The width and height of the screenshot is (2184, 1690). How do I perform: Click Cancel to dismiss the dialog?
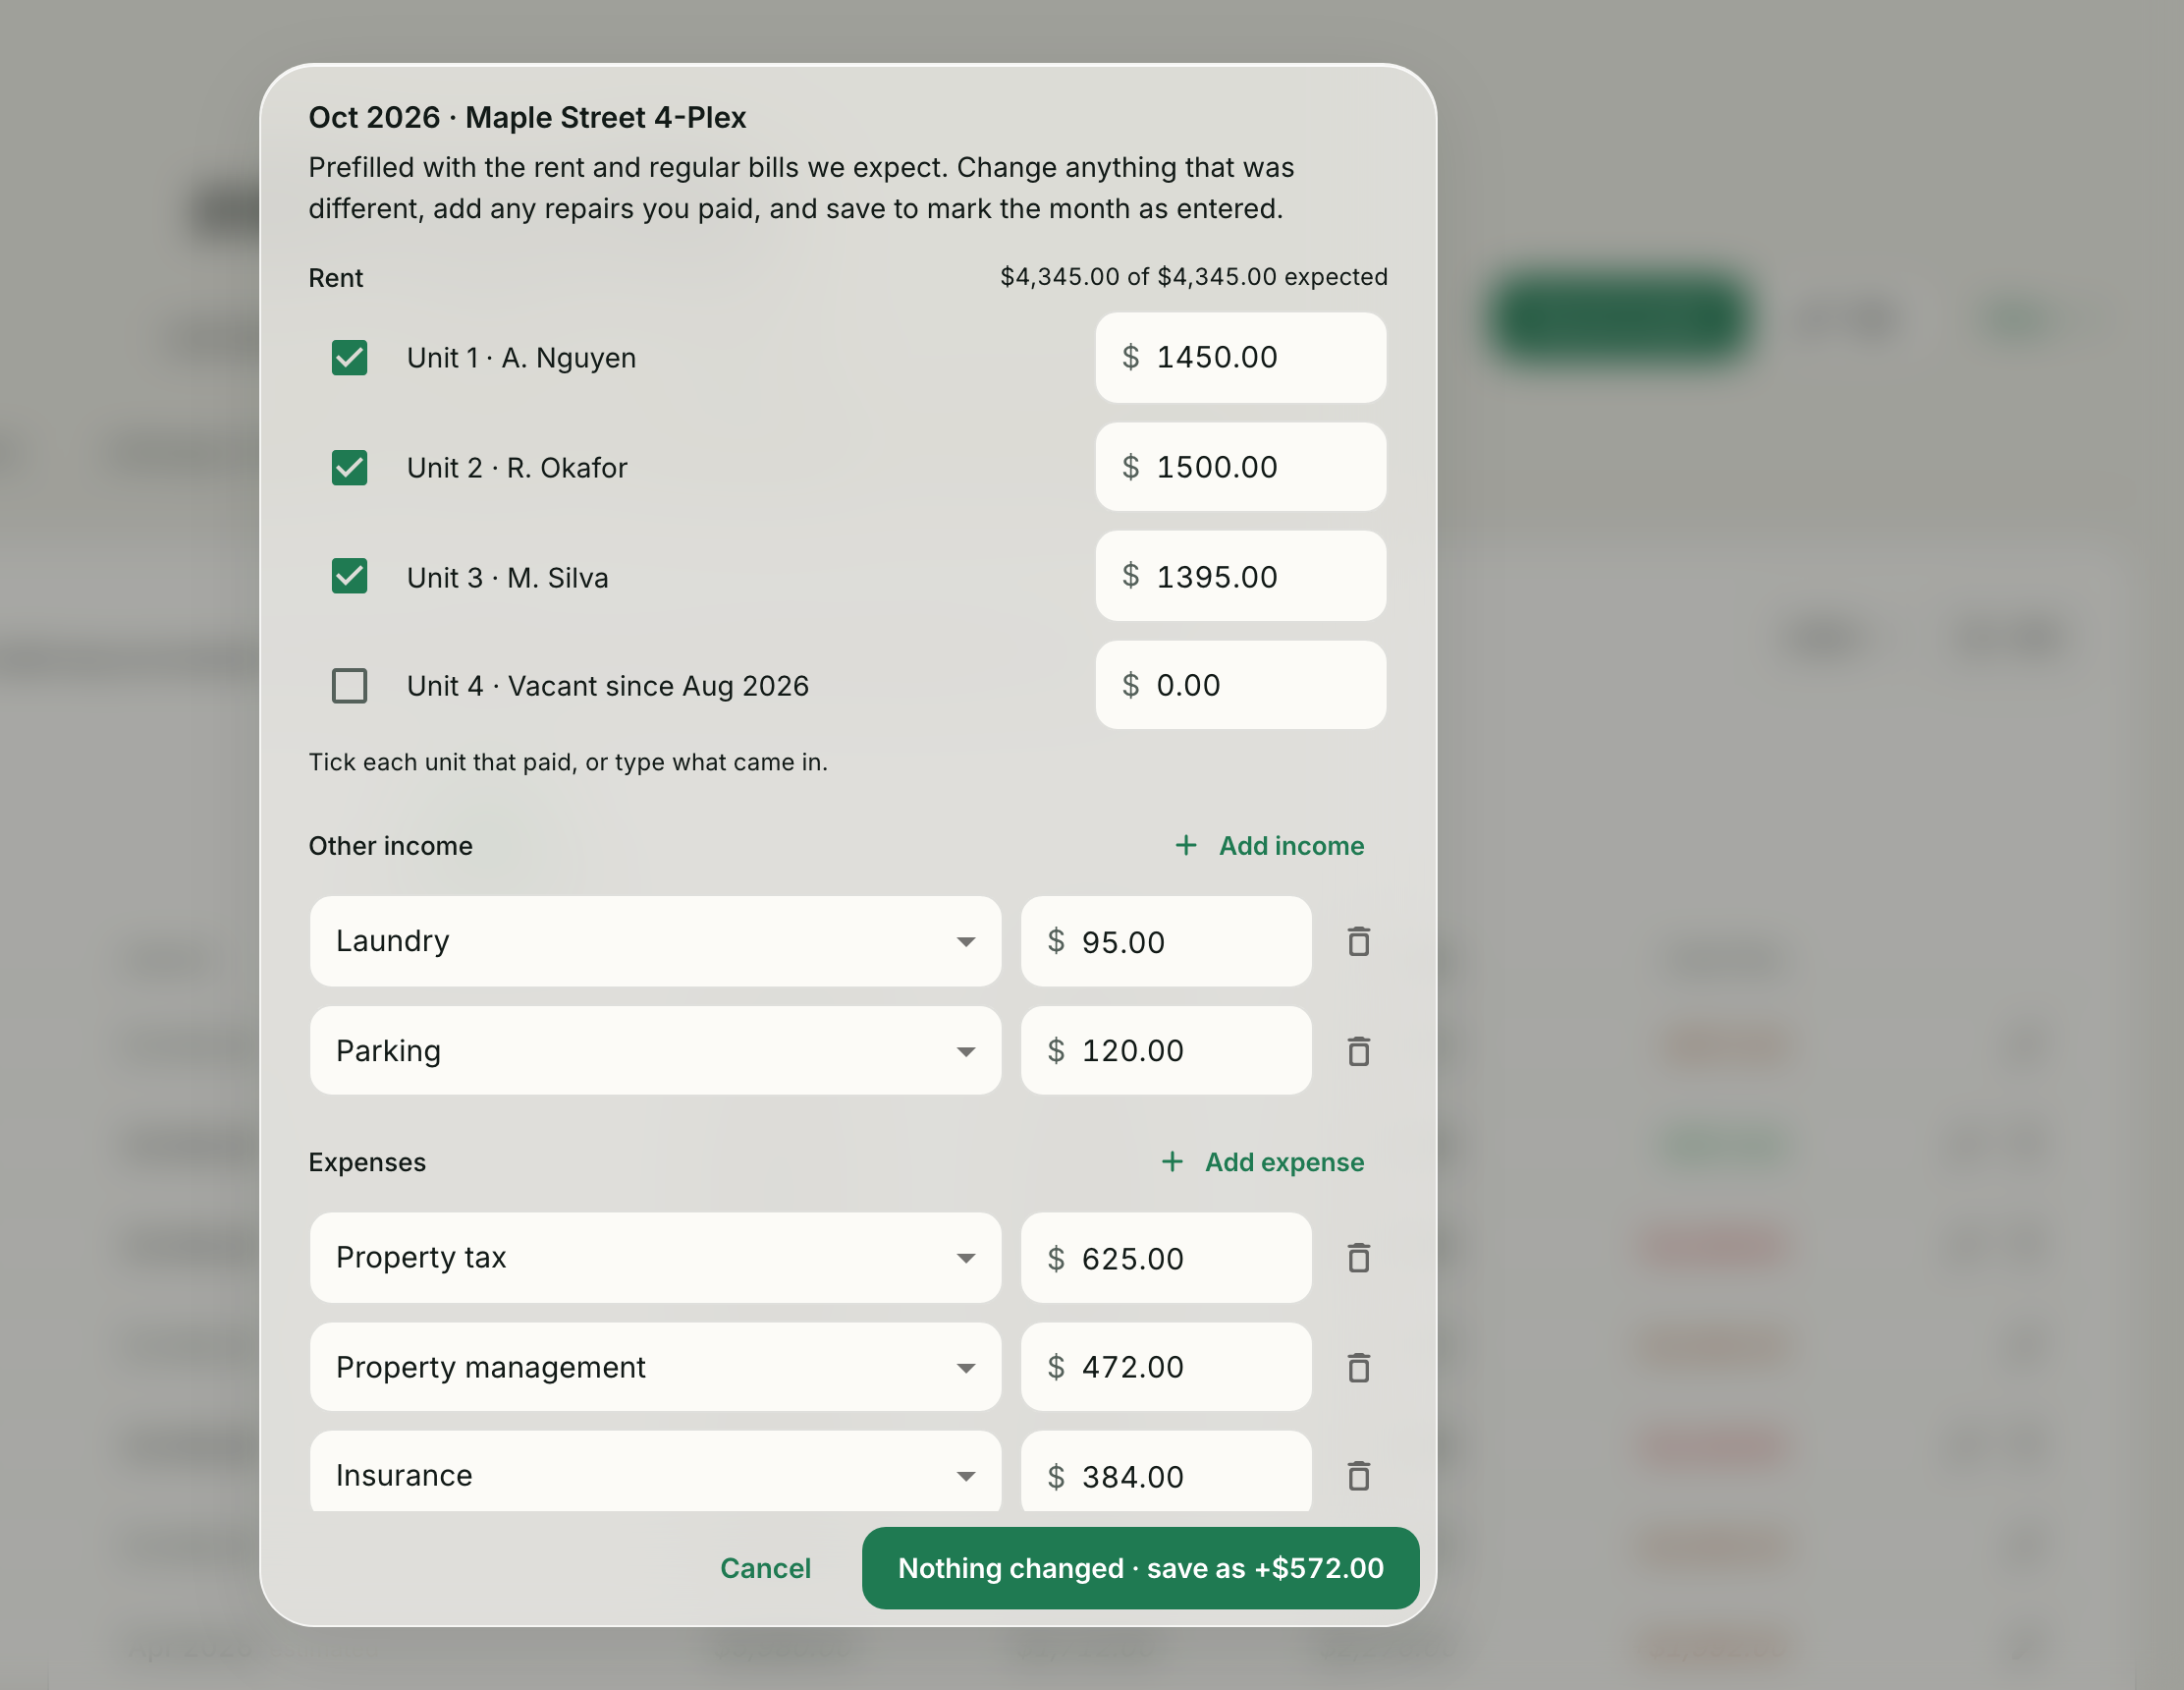point(765,1568)
